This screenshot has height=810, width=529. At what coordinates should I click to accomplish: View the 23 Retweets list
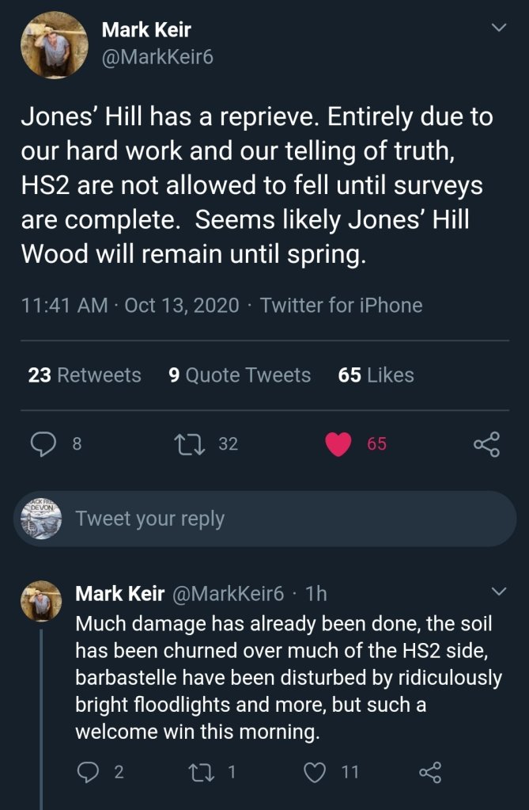click(85, 375)
